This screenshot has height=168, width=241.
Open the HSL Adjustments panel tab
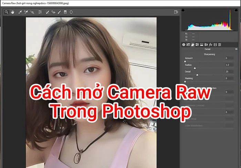click(197, 44)
